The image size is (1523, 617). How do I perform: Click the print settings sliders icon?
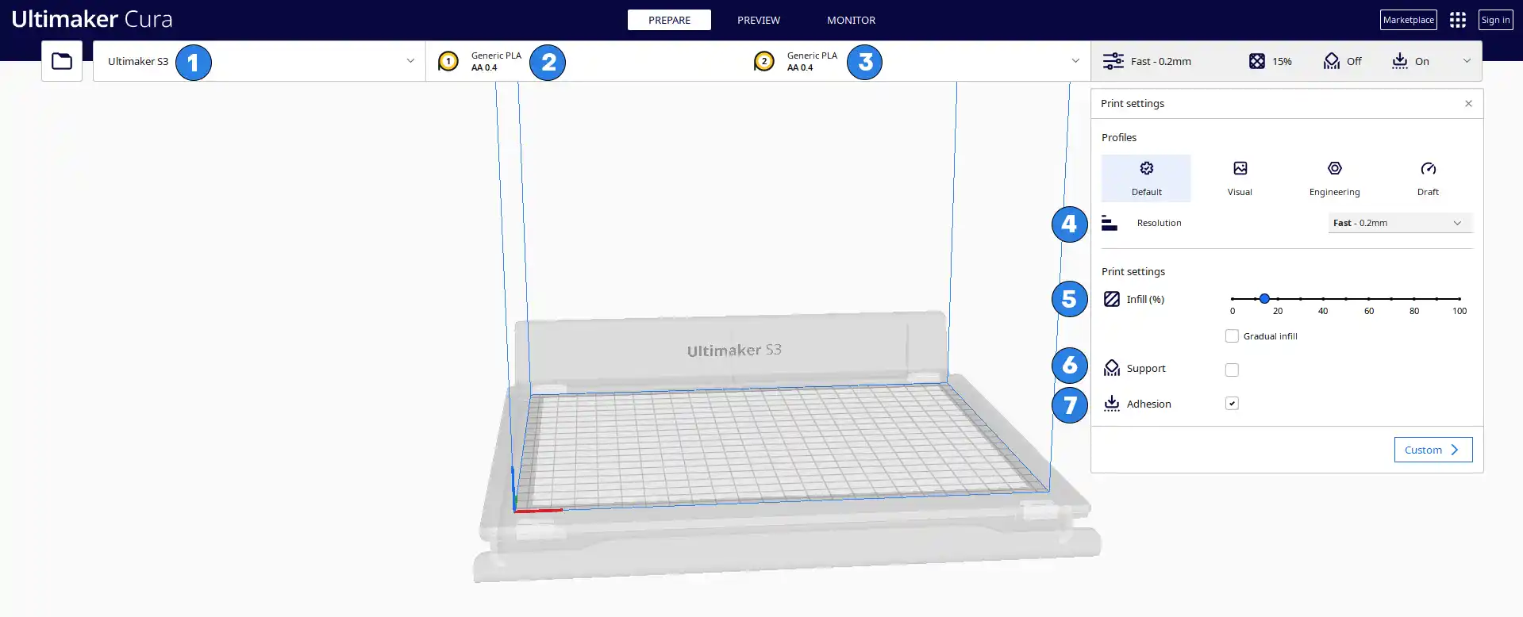click(x=1113, y=61)
